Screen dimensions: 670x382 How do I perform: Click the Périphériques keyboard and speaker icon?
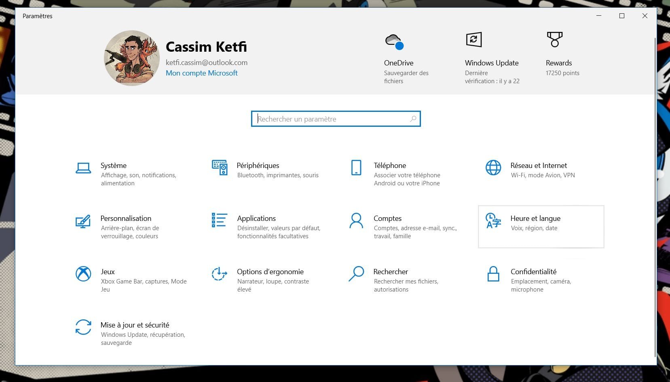click(x=220, y=168)
